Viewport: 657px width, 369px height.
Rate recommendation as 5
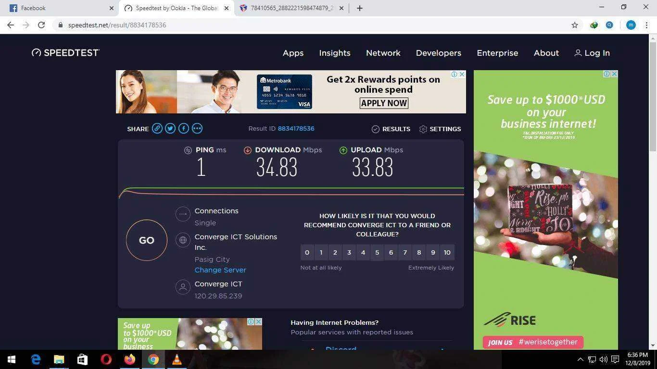[377, 252]
